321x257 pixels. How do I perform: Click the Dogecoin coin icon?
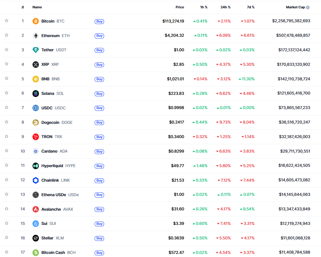pyautogui.click(x=36, y=122)
